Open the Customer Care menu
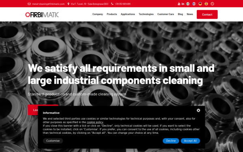 pyautogui.click(x=166, y=14)
